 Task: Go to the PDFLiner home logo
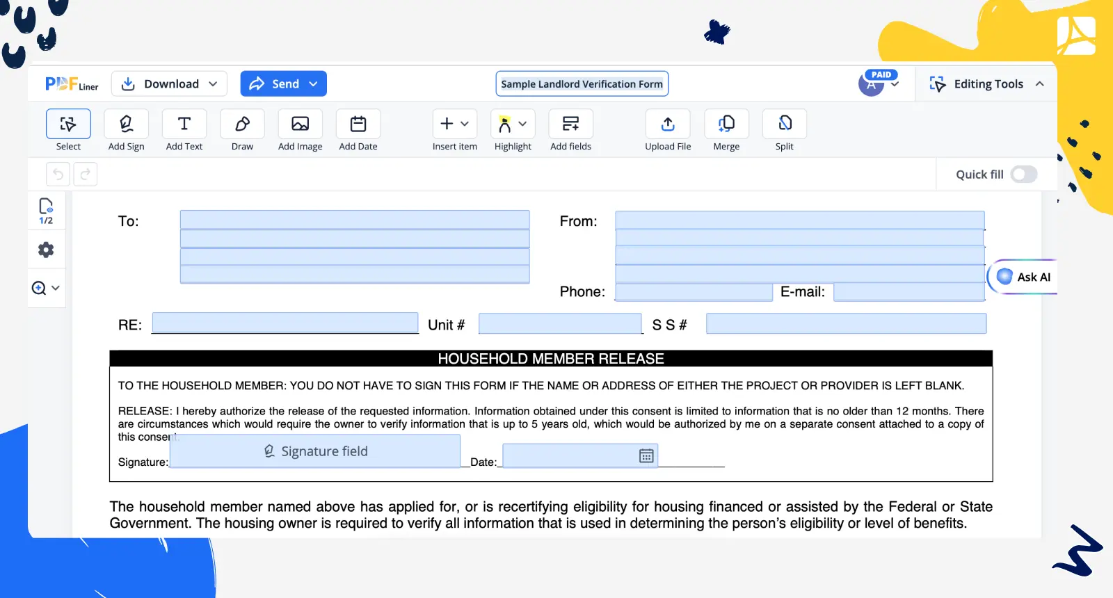pyautogui.click(x=72, y=84)
